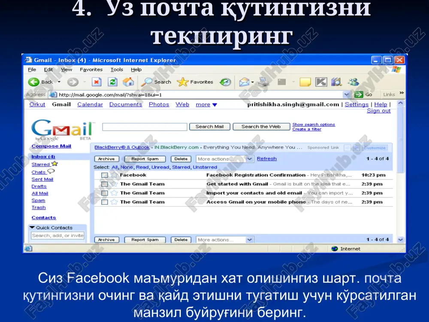
Task: Select the Facebook message checkbox
Action: tap(105, 175)
